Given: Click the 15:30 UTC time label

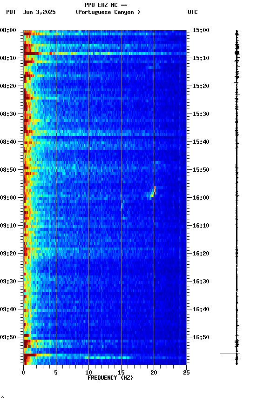Looking at the screenshot, I should point(201,114).
